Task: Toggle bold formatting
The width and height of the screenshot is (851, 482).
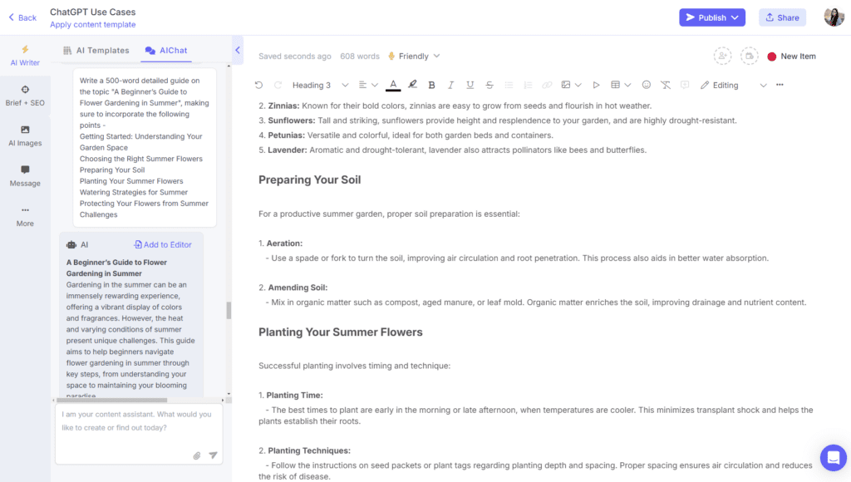Action: tap(431, 85)
